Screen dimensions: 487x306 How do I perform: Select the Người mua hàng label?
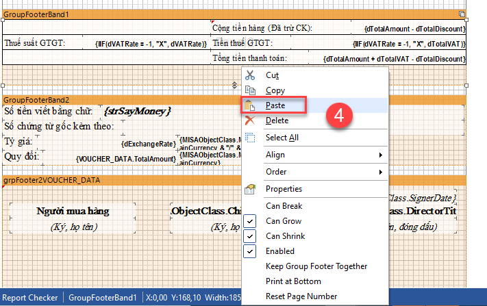73,211
